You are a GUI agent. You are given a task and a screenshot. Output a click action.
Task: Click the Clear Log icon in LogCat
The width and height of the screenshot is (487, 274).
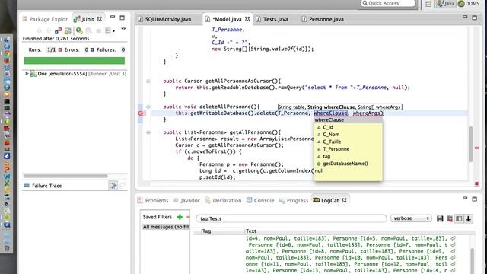click(450, 218)
